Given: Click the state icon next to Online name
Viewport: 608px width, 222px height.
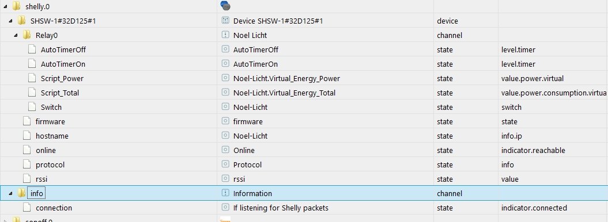Looking at the screenshot, I should [x=225, y=150].
